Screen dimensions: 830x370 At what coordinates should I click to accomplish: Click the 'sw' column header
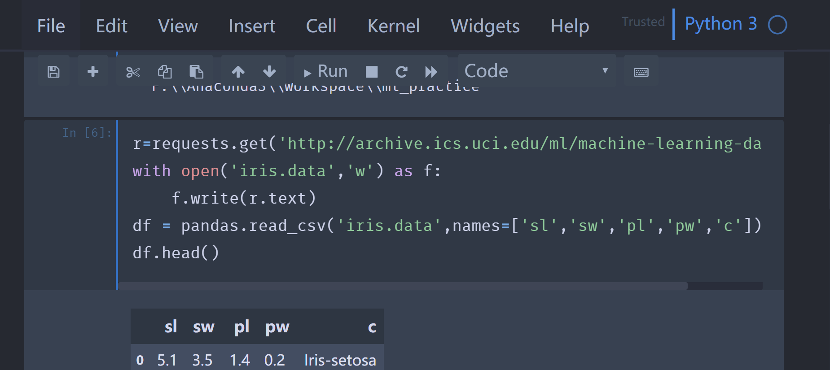[203, 326]
